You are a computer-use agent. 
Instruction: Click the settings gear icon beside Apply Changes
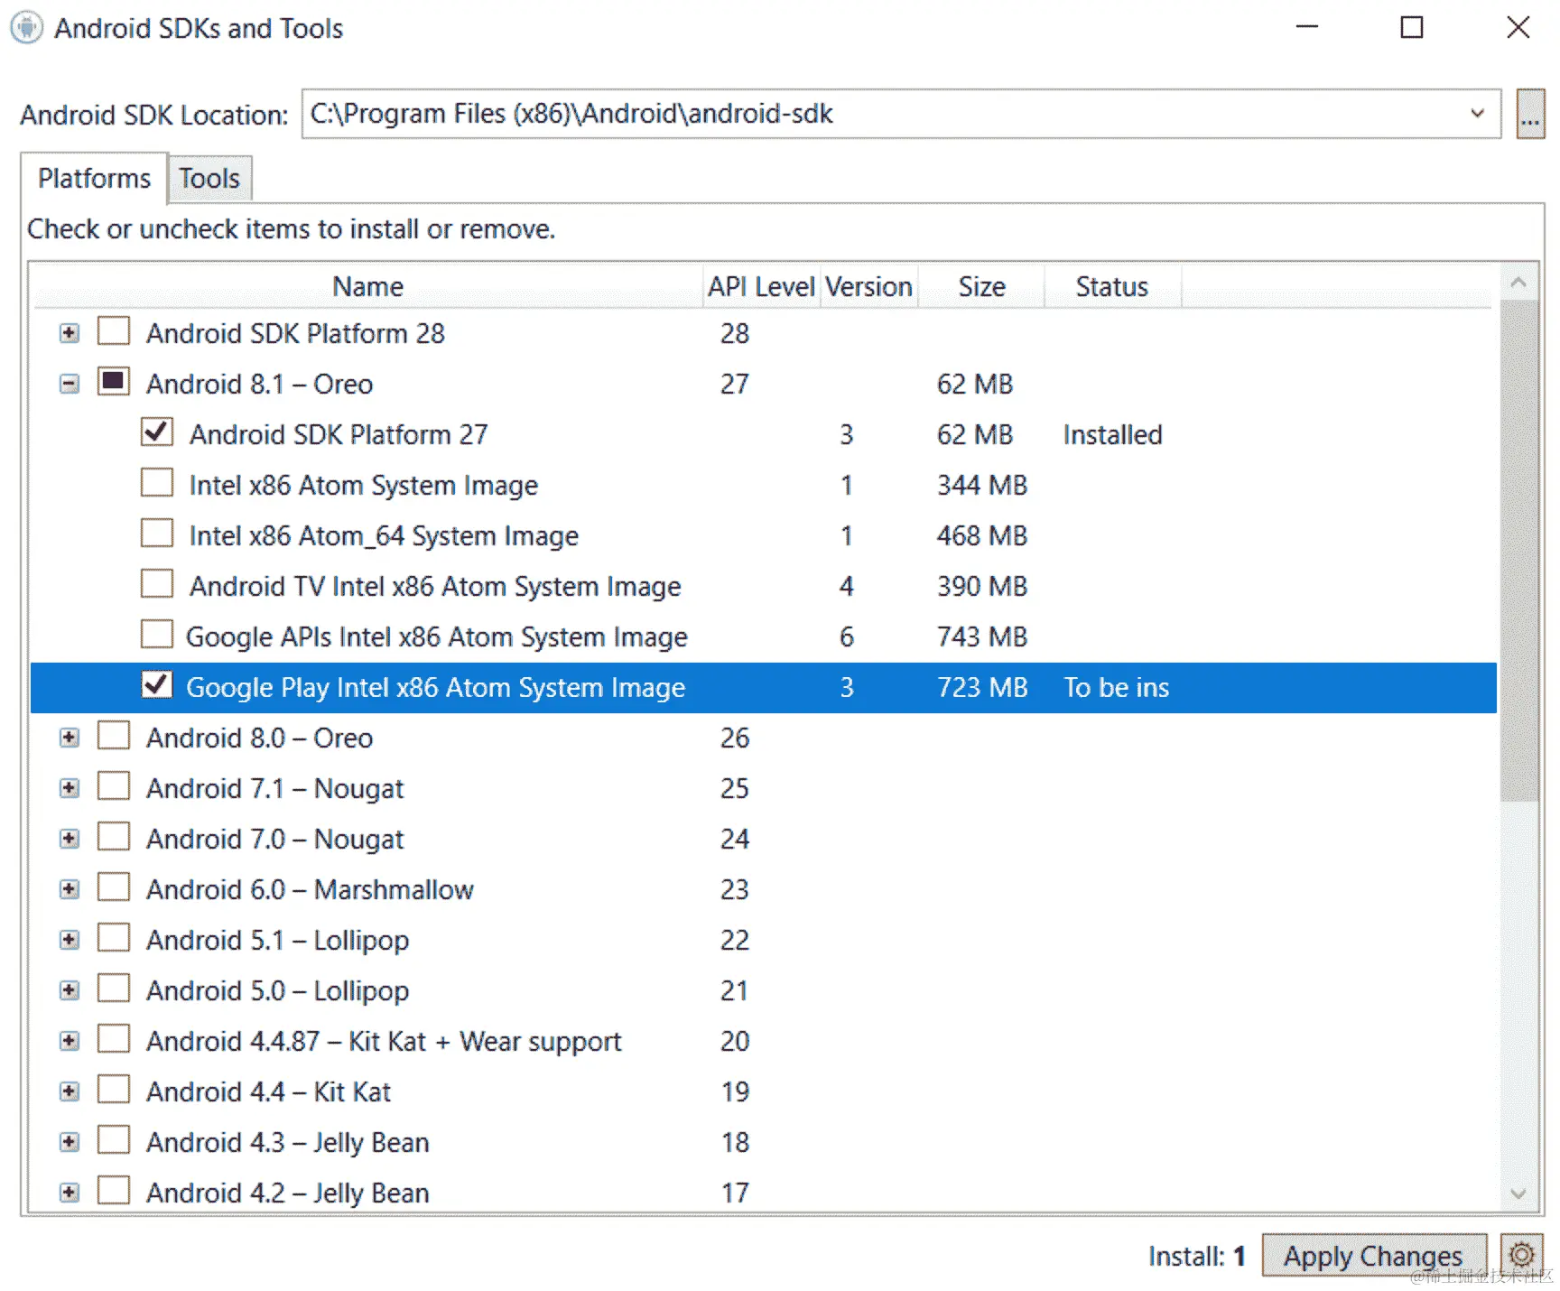pyautogui.click(x=1521, y=1254)
